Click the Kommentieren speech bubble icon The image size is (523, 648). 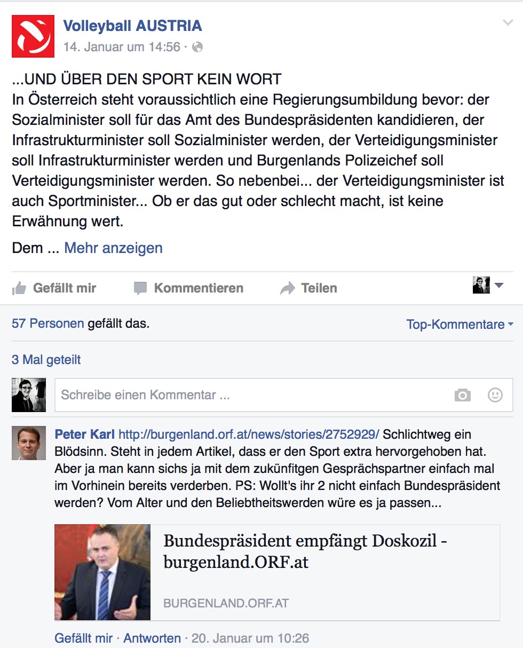140,289
